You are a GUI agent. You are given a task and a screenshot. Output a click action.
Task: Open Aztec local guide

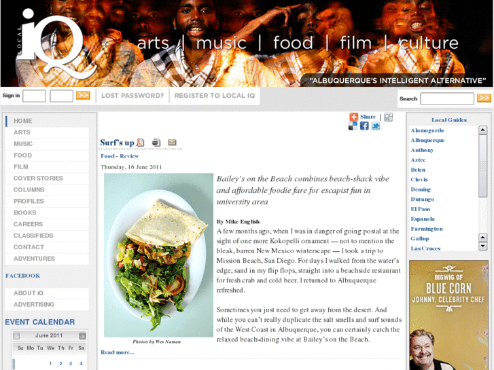coord(418,160)
